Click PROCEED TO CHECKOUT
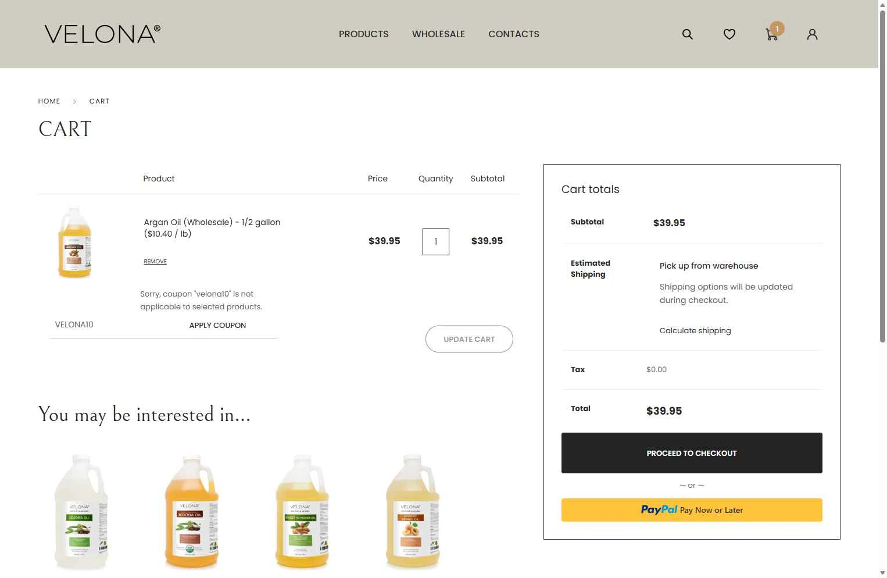 click(x=692, y=453)
